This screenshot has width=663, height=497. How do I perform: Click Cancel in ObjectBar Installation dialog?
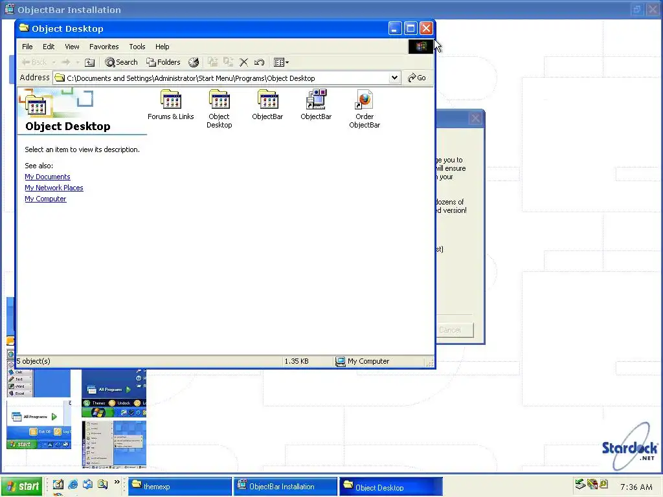point(455,329)
